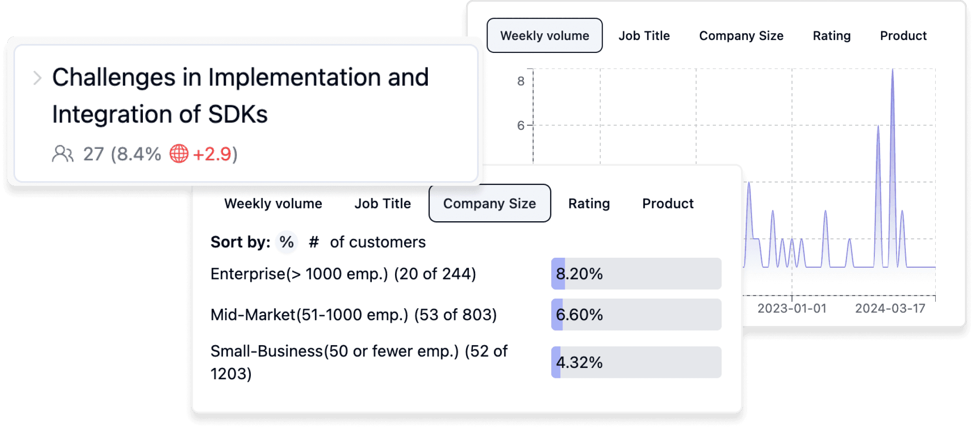
Task: Open the Rating tab in top panel
Action: (x=832, y=36)
